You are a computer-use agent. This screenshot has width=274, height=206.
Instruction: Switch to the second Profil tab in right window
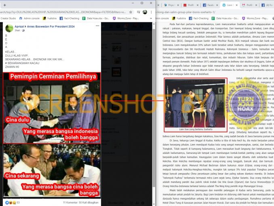248,5
